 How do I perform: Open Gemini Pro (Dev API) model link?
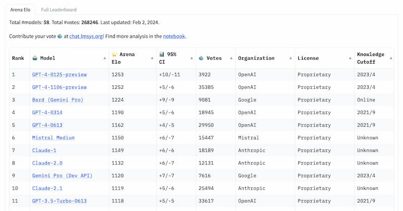[x=62, y=176]
